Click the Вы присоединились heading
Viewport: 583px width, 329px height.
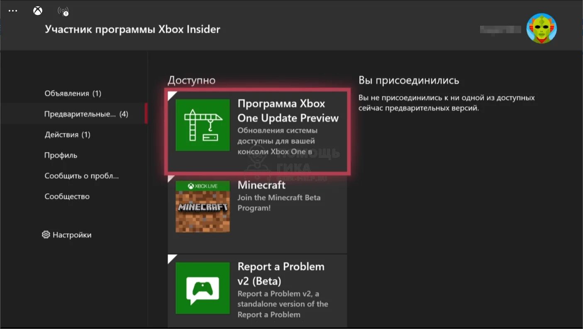point(409,80)
